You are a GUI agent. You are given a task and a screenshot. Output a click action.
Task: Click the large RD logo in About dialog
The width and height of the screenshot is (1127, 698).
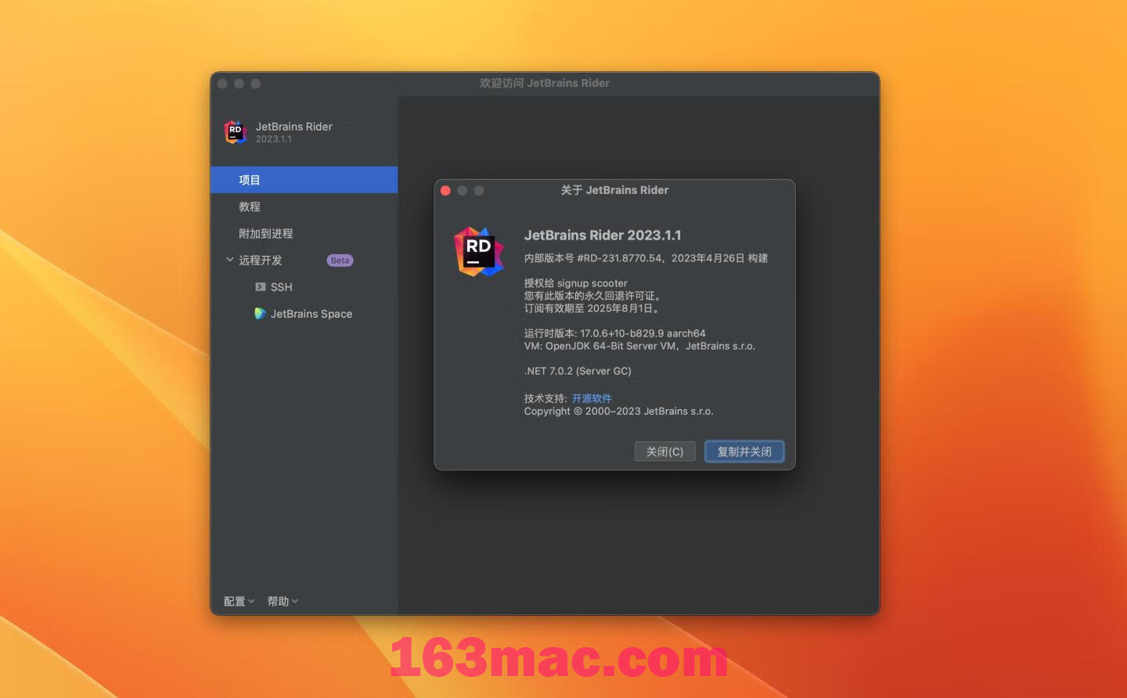point(479,252)
